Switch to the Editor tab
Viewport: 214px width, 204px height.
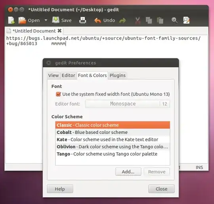68,75
